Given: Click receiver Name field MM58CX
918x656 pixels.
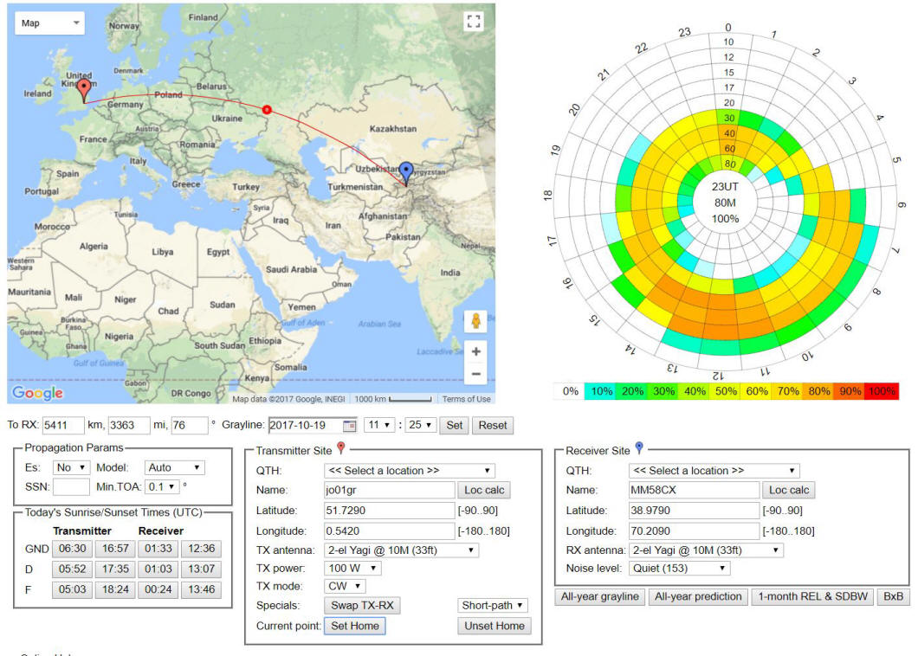Looking at the screenshot, I should (x=695, y=491).
